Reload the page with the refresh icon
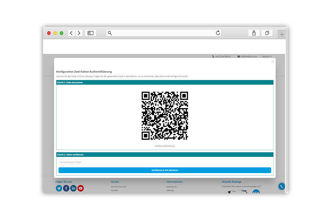 pos(218,33)
